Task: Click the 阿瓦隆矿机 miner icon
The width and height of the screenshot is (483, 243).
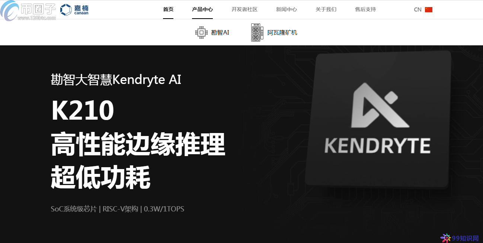Action: (257, 32)
